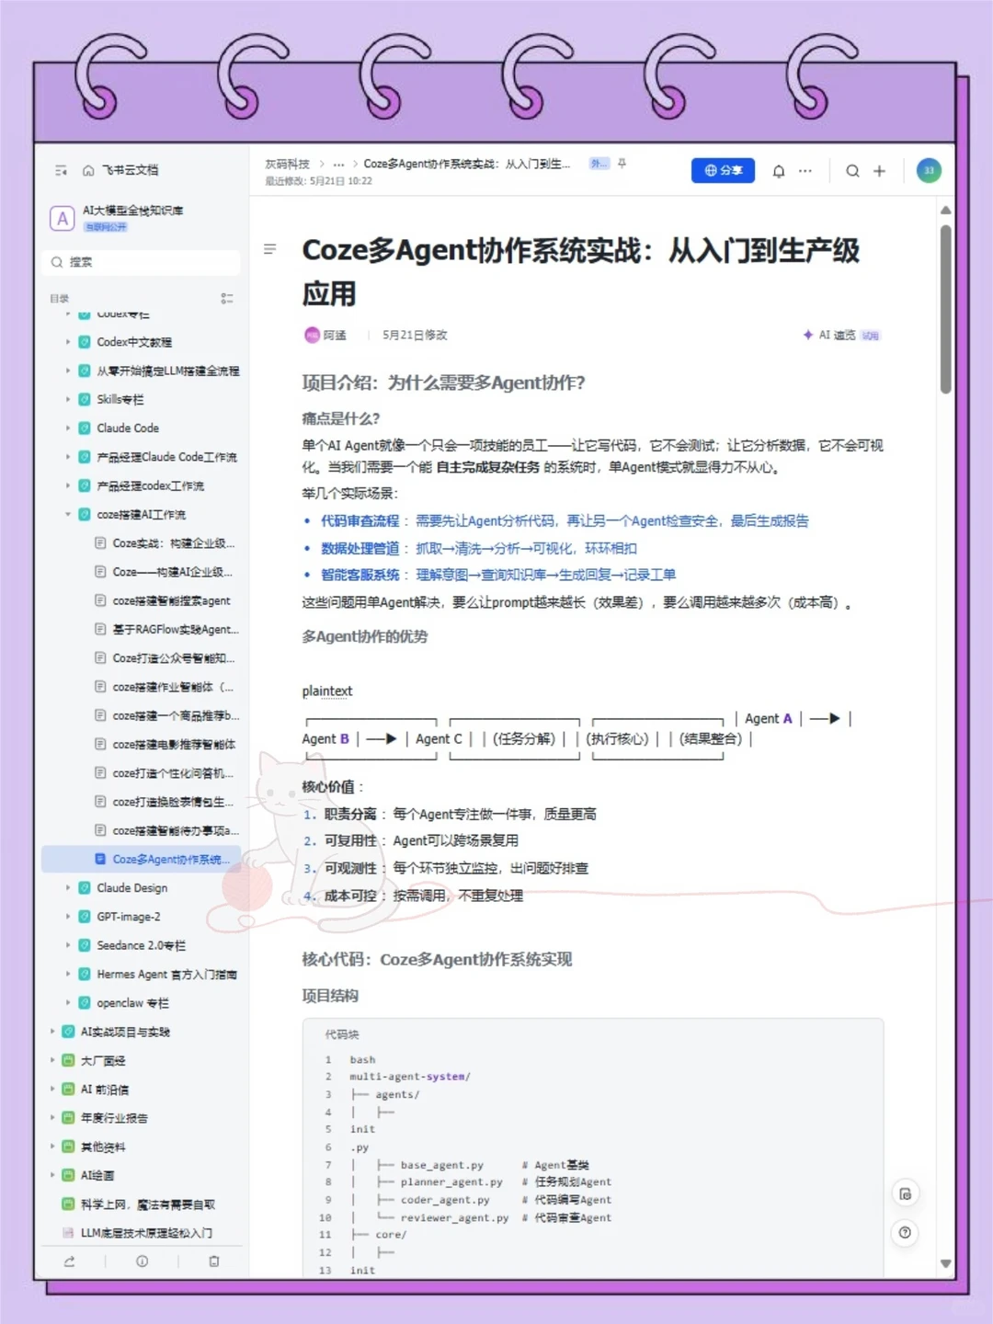
Task: Click the author 阿猛 avatar
Action: click(312, 335)
